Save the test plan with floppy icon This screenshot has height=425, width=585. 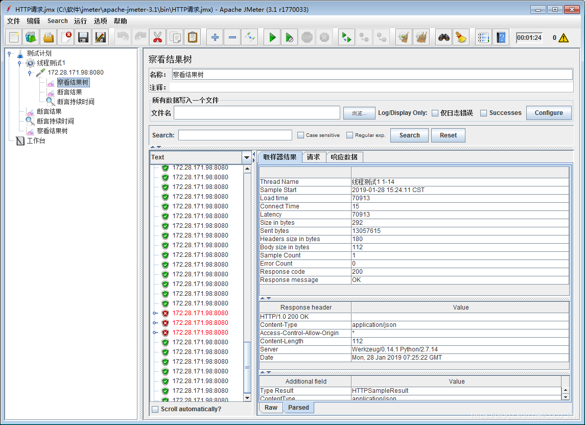point(83,37)
